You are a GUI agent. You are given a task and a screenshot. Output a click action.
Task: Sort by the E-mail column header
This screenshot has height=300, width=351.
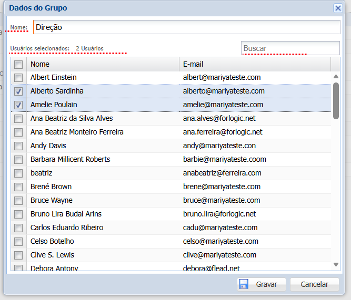click(x=254, y=64)
